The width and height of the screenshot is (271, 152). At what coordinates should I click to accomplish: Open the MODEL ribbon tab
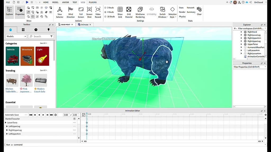pyautogui.click(x=55, y=2)
